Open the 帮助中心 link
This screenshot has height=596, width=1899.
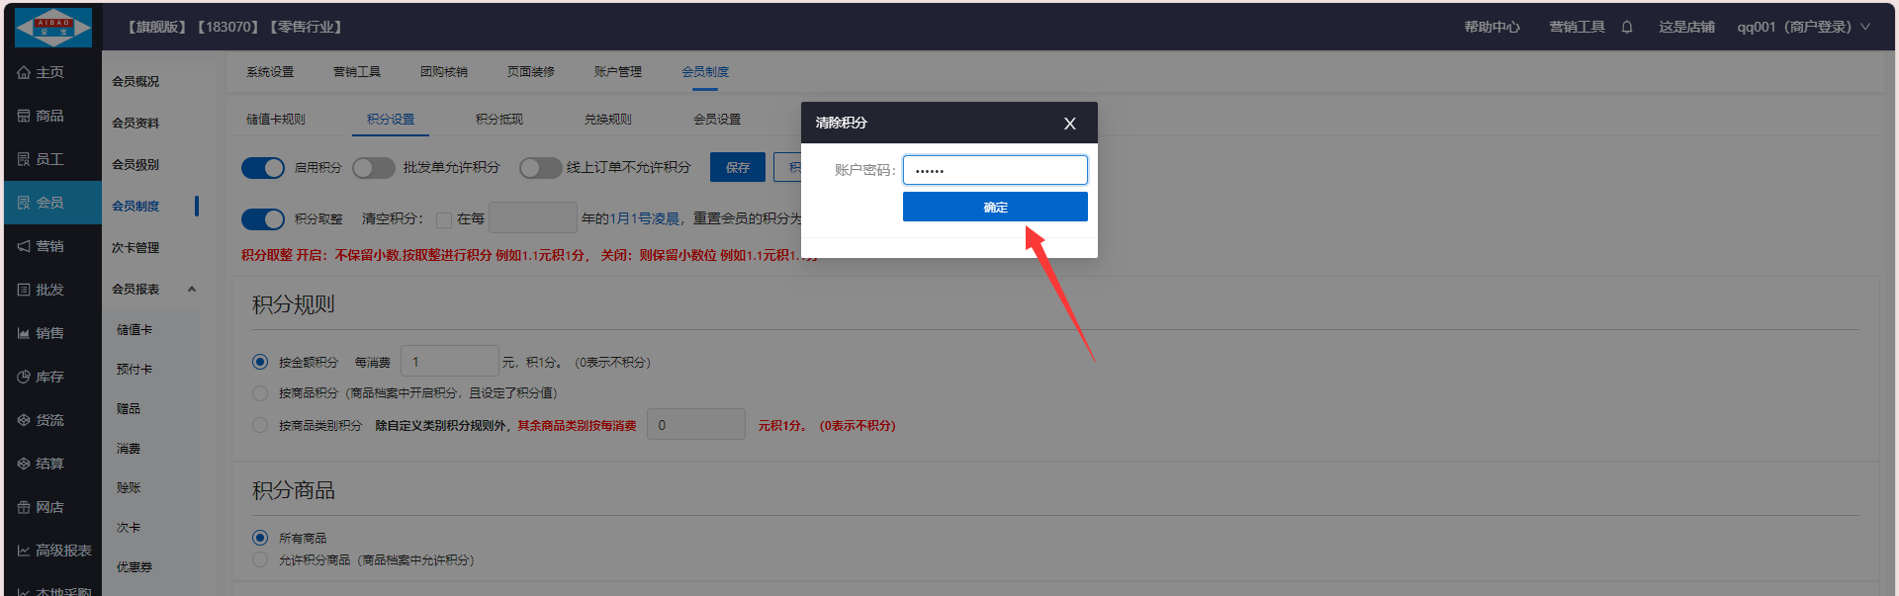click(x=1492, y=28)
